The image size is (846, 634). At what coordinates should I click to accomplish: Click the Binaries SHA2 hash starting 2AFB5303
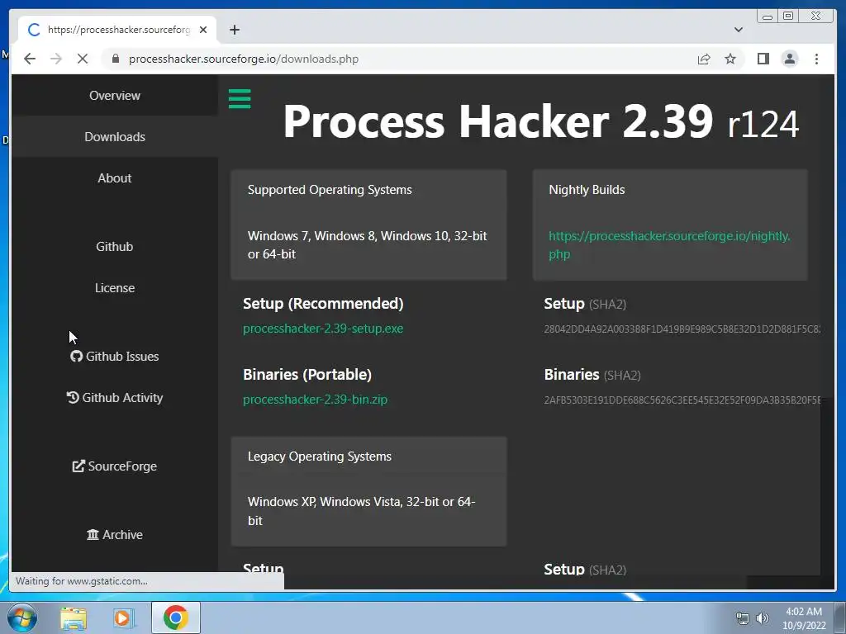tap(682, 400)
